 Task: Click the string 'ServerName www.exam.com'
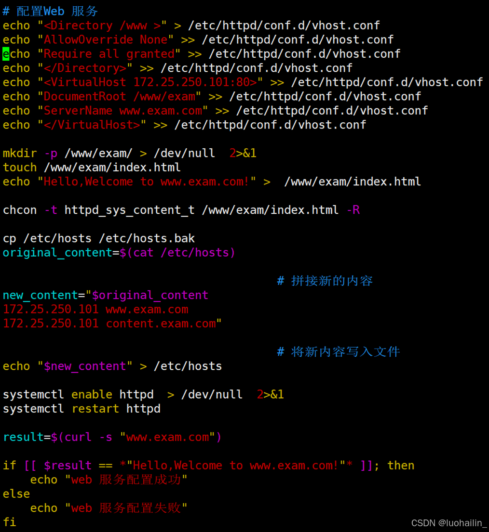122,111
